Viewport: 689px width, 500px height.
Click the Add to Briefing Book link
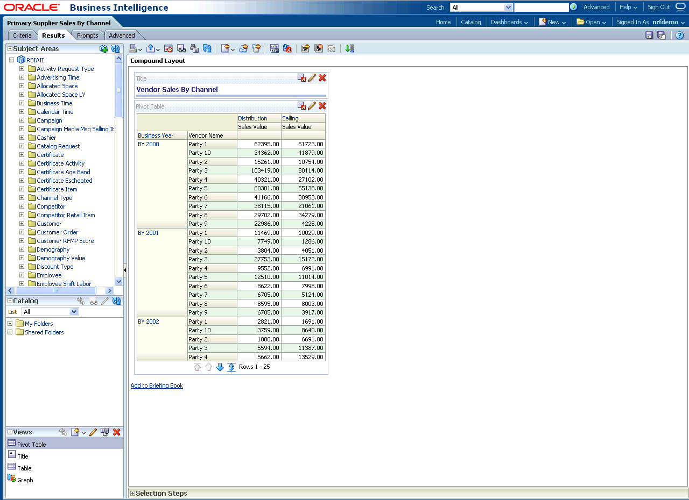click(x=157, y=385)
